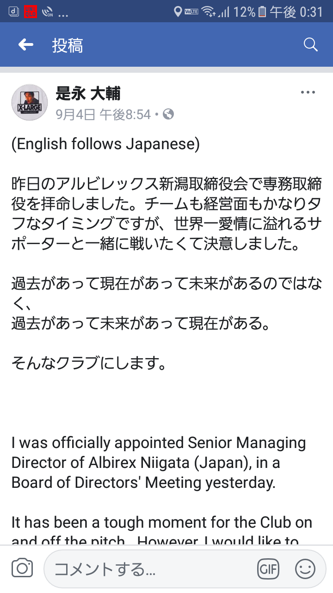Tap the English paragraph about Albirex Niigata
Viewport: 333px width, 593px height.
159,463
